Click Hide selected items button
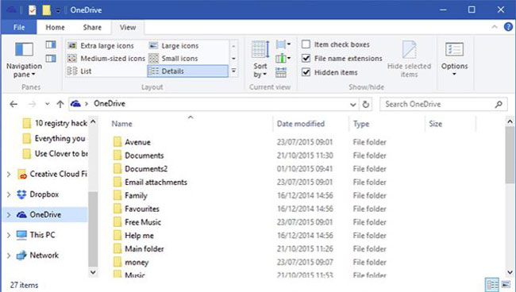The height and width of the screenshot is (292, 516). click(409, 60)
